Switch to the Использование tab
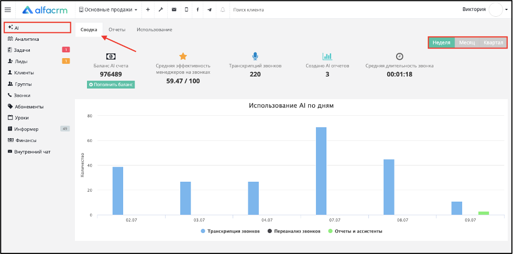Viewport: 513px width, 254px height. 155,29
